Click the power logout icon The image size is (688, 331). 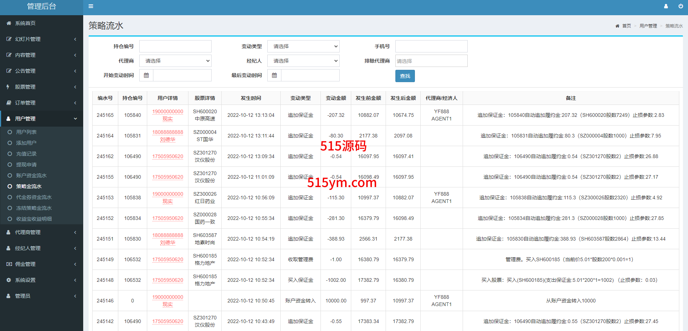680,6
